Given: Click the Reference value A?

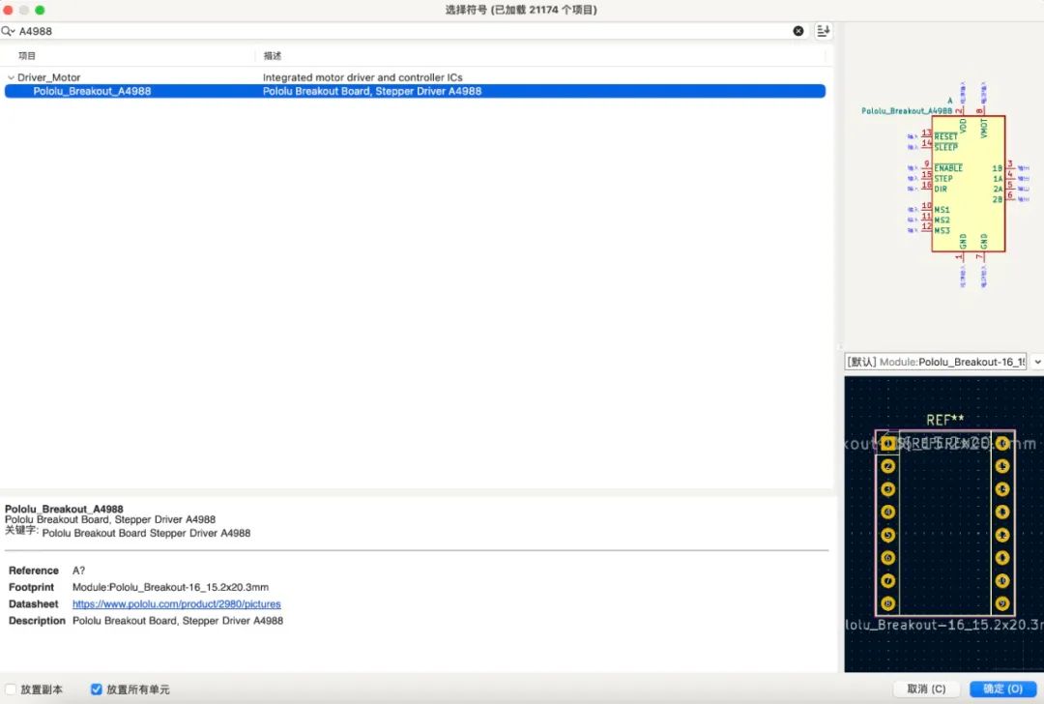Looking at the screenshot, I should coord(78,571).
